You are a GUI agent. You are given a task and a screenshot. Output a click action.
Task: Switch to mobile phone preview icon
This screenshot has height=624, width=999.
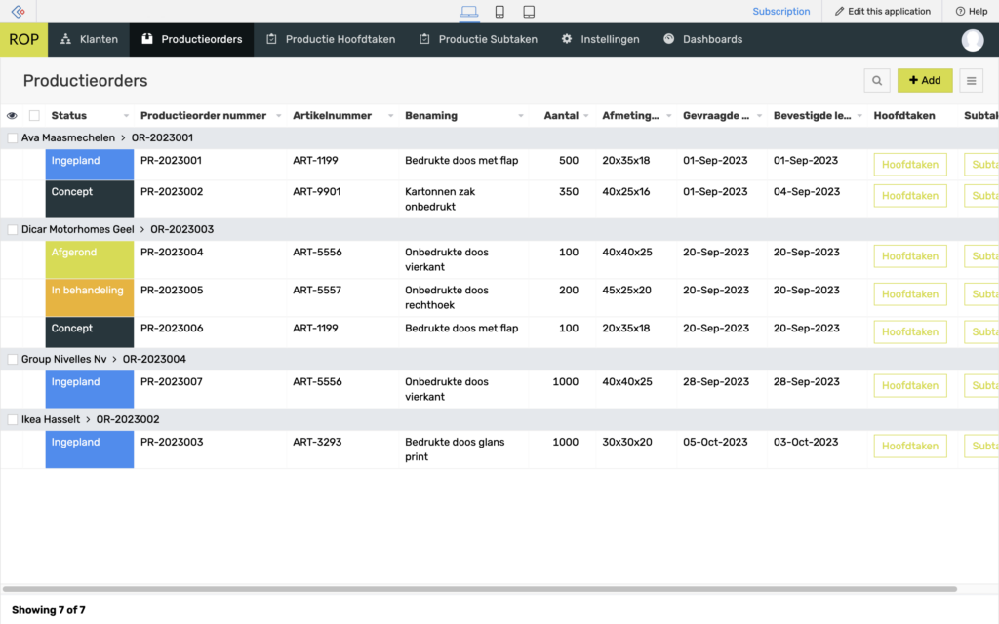point(499,12)
